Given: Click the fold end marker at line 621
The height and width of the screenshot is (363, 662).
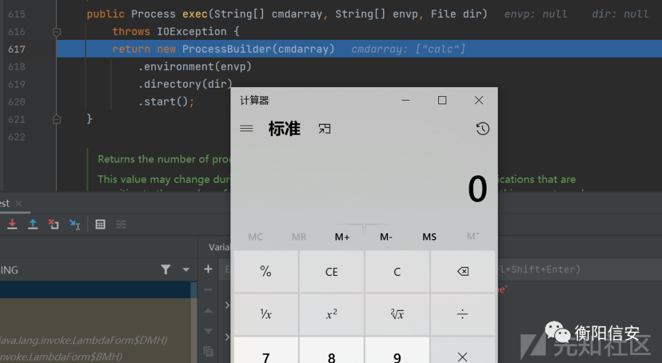Looking at the screenshot, I should [x=56, y=120].
